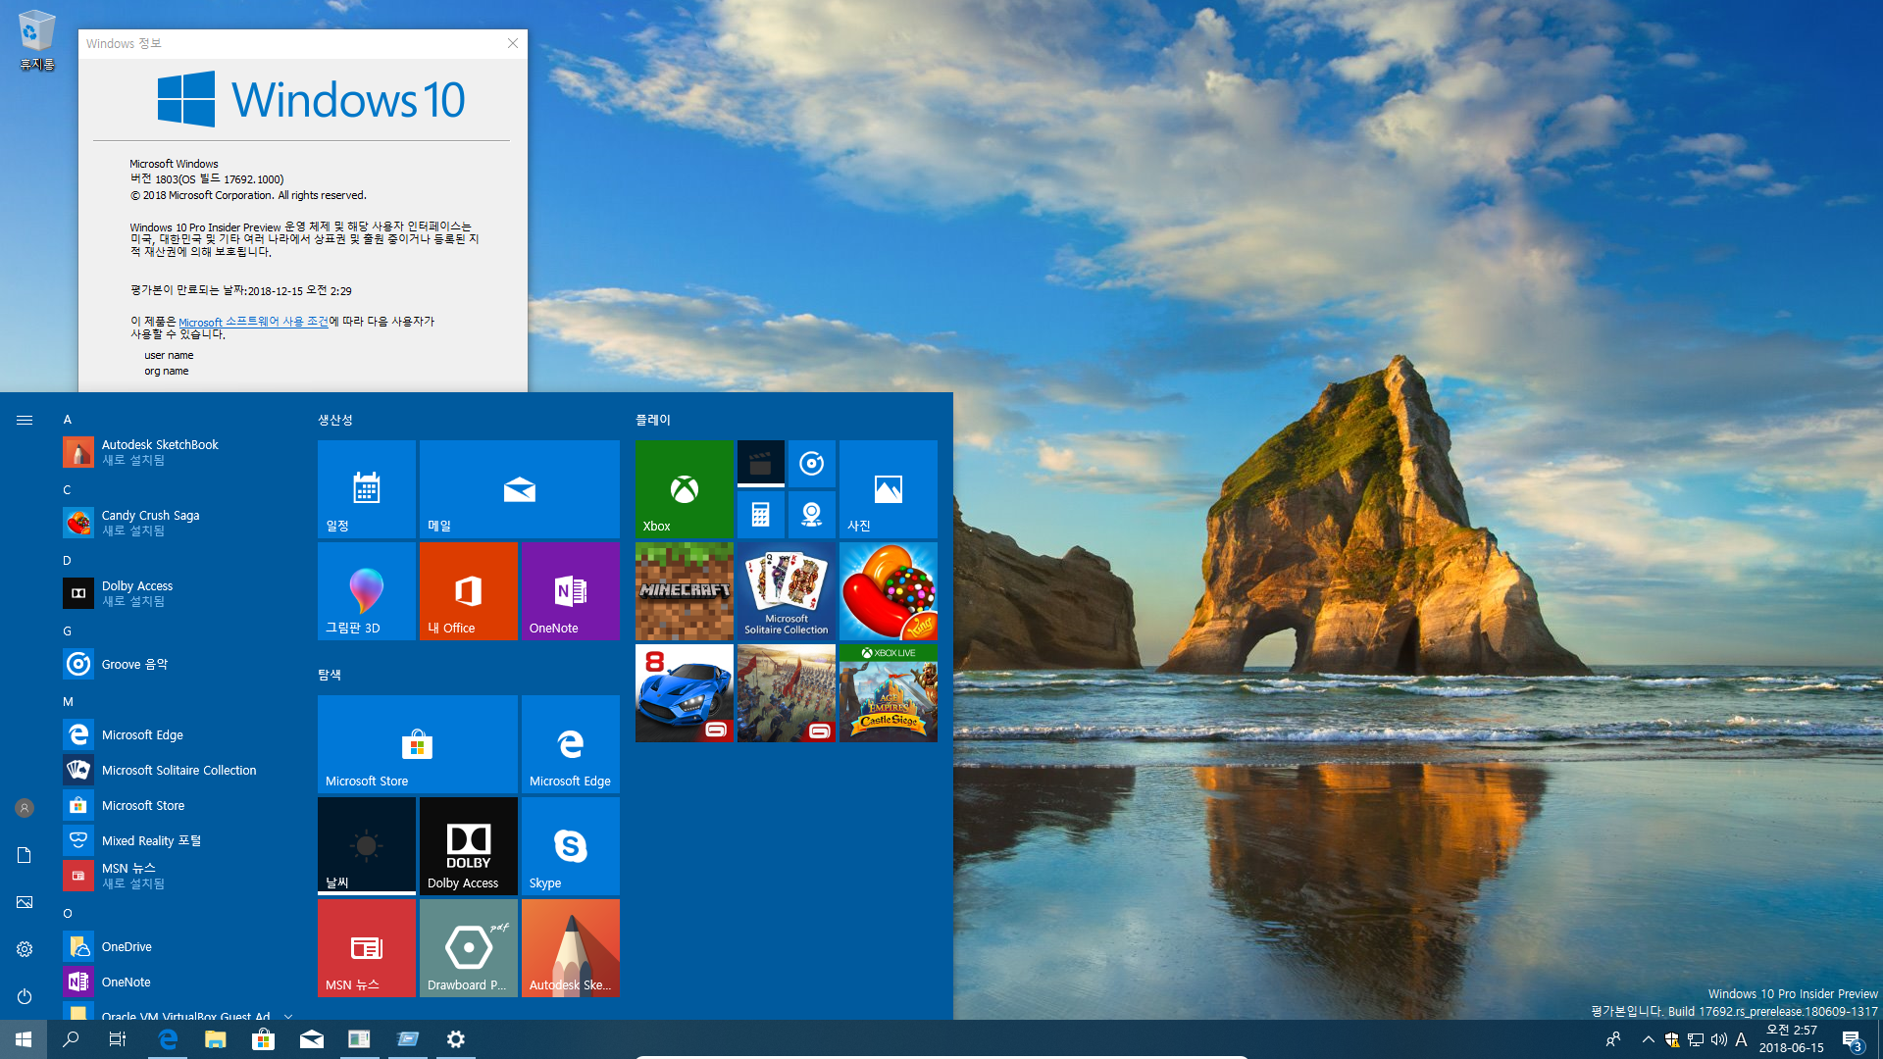Screen dimensions: 1883x1059
Task: Click Microsoft software license terms link
Action: point(253,321)
